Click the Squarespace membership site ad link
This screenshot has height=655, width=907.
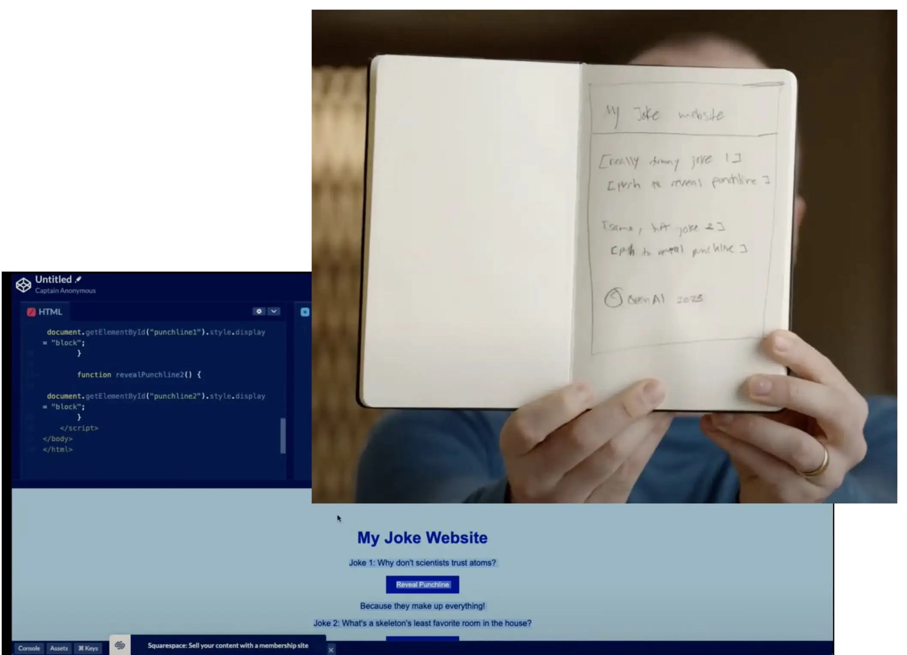click(x=227, y=645)
